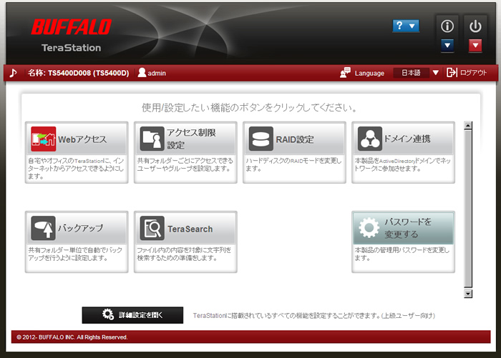Click the information circle icon
The image size is (501, 358).
click(x=447, y=26)
